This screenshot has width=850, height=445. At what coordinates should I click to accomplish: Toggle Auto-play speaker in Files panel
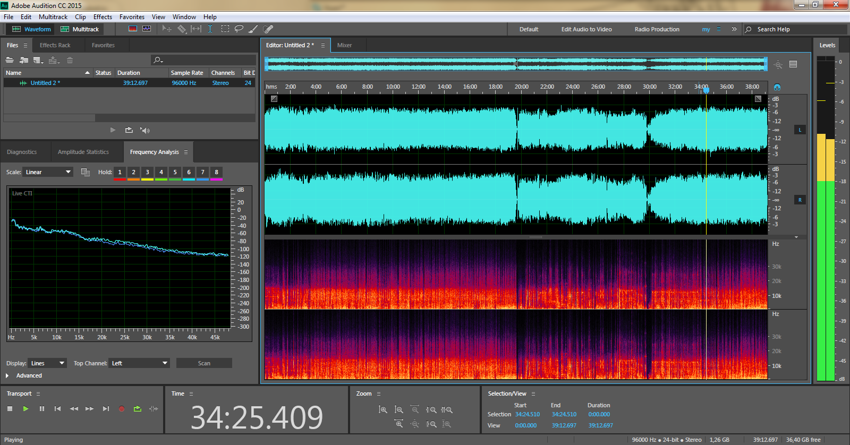(x=144, y=130)
